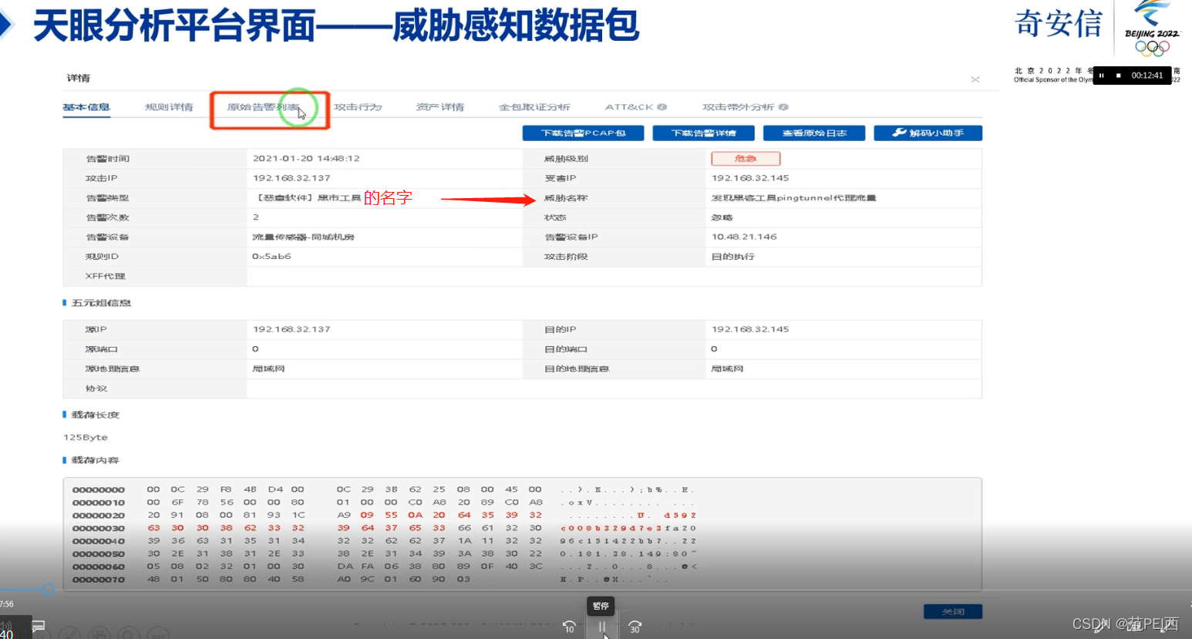Click the 奇安信 logo in the slide header
Image resolution: width=1192 pixels, height=639 pixels.
coord(1059,23)
